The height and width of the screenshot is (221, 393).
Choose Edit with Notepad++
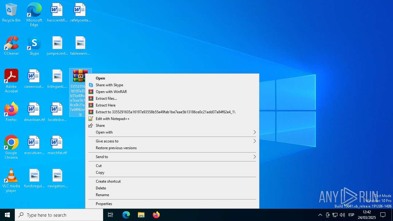point(172,119)
